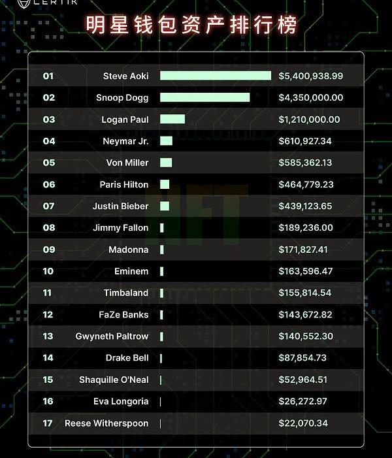The height and width of the screenshot is (458, 392).
Task: Select the Jimmy Fallon entry
Action: [x=196, y=228]
